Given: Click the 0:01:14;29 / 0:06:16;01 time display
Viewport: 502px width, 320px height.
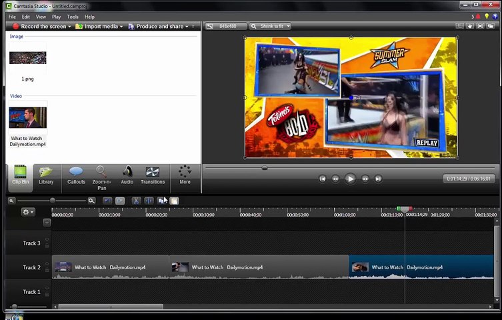Looking at the screenshot, I should (x=469, y=179).
